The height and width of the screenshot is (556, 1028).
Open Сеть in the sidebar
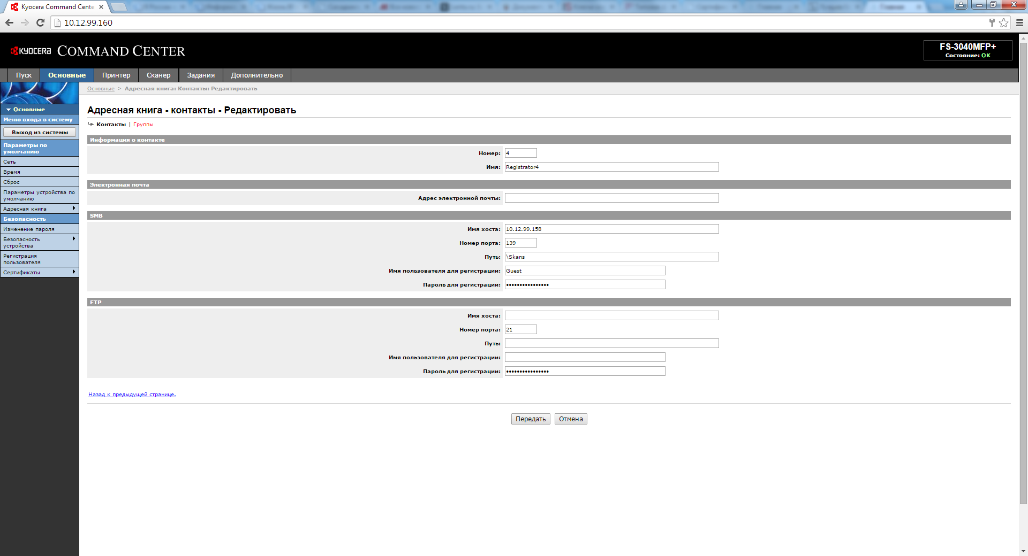point(40,161)
